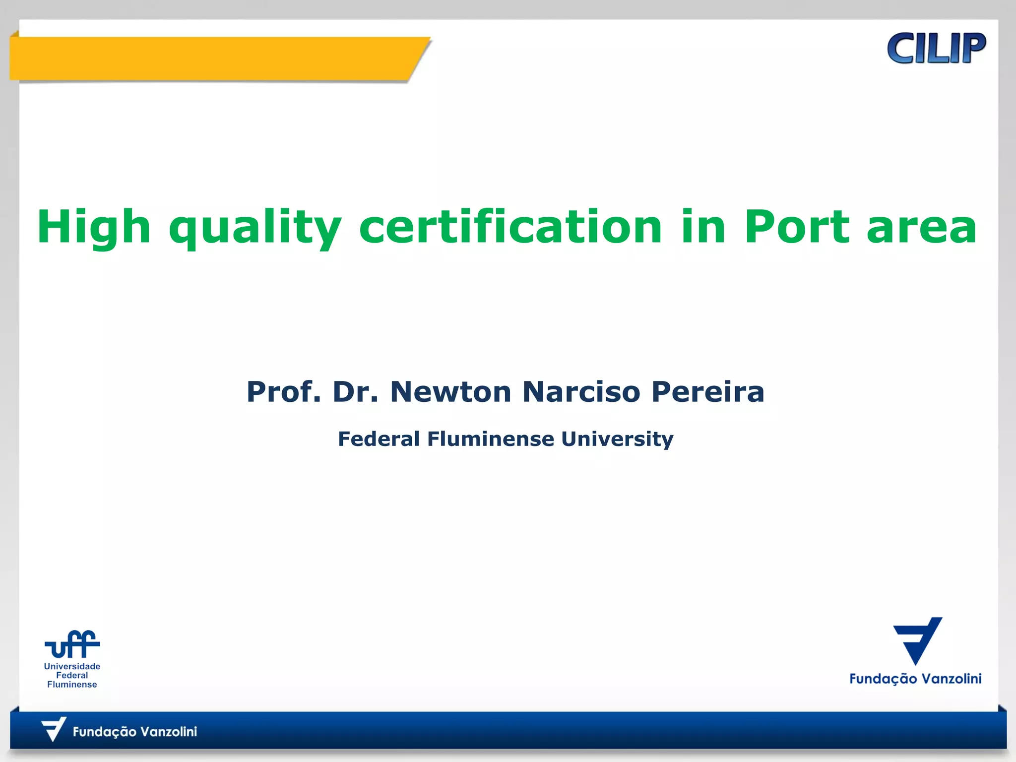
Task: Click blue Fundação Vanzolini text above footer
Action: click(915, 679)
